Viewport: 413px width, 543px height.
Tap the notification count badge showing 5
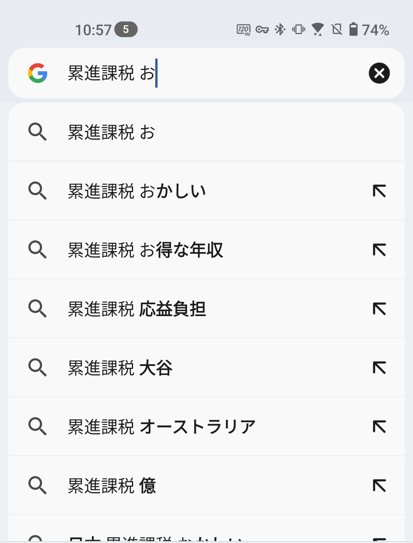[126, 29]
